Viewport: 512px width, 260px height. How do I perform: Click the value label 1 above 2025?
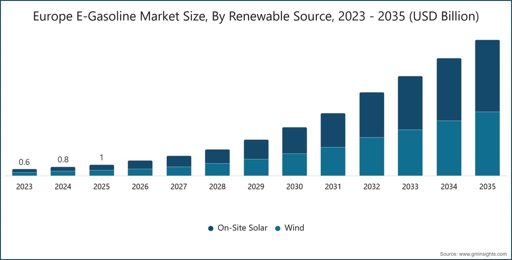tap(102, 158)
